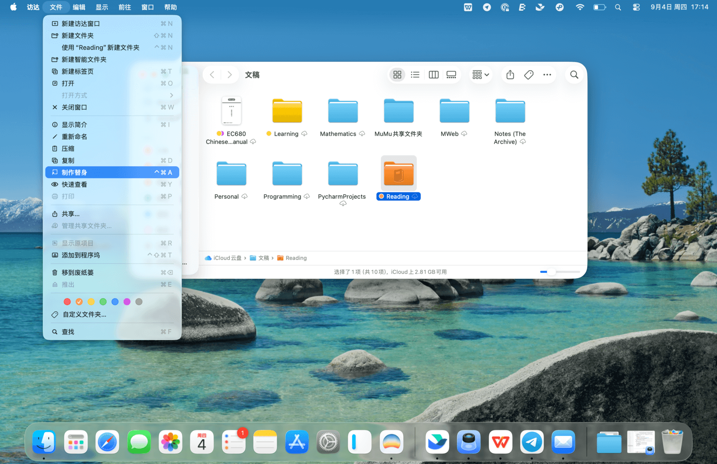
Task: Click the Share toolbar icon
Action: tap(510, 75)
